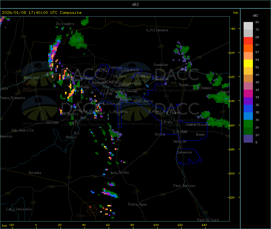Click the -200 km y-axis tick label
Viewport: 271px width, 229px height.
[x=231, y=173]
